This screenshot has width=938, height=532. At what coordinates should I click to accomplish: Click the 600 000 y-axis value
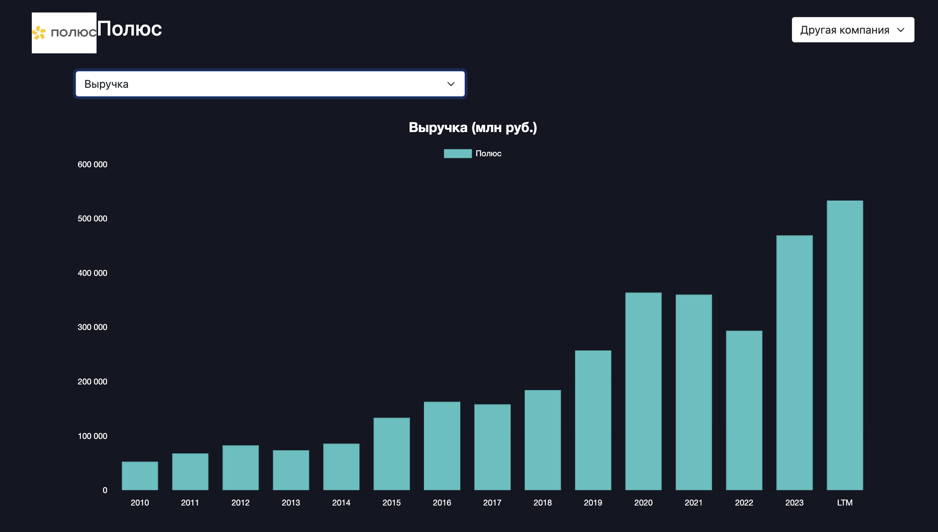pyautogui.click(x=92, y=165)
